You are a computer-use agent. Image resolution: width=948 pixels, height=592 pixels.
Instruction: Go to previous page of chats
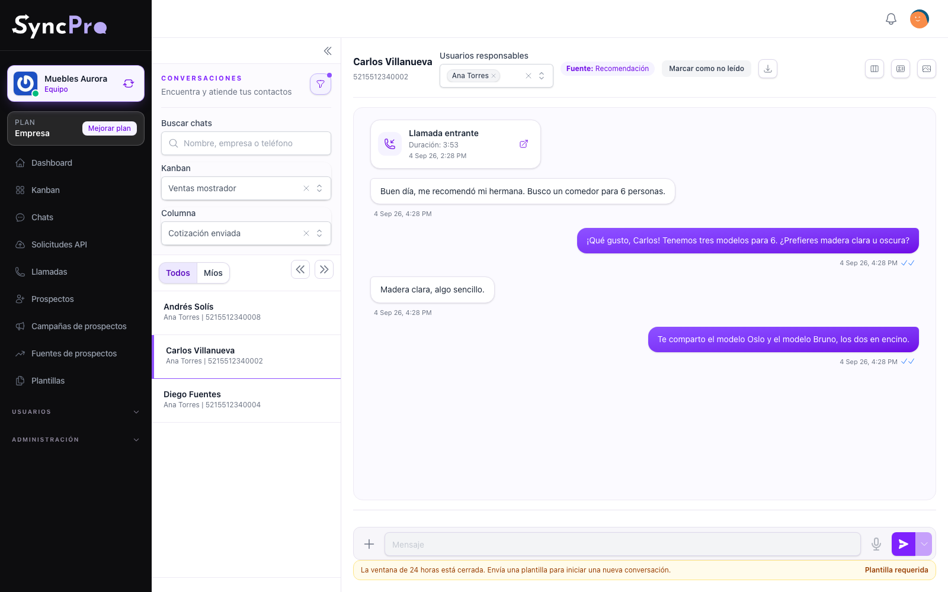coord(300,269)
